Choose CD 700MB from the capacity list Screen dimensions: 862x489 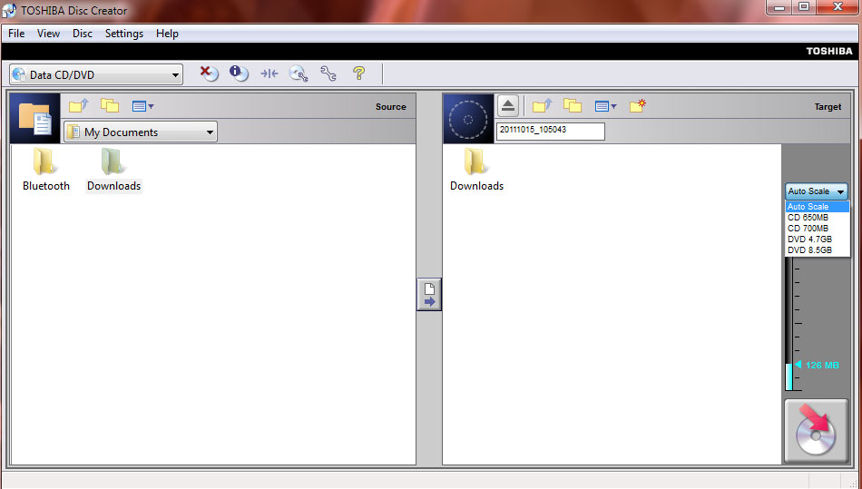[x=817, y=229]
